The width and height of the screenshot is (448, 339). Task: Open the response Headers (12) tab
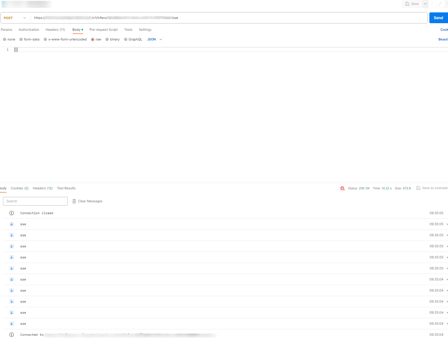coord(43,188)
